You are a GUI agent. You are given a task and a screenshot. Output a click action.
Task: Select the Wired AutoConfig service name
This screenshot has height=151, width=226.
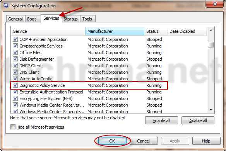click(x=36, y=79)
